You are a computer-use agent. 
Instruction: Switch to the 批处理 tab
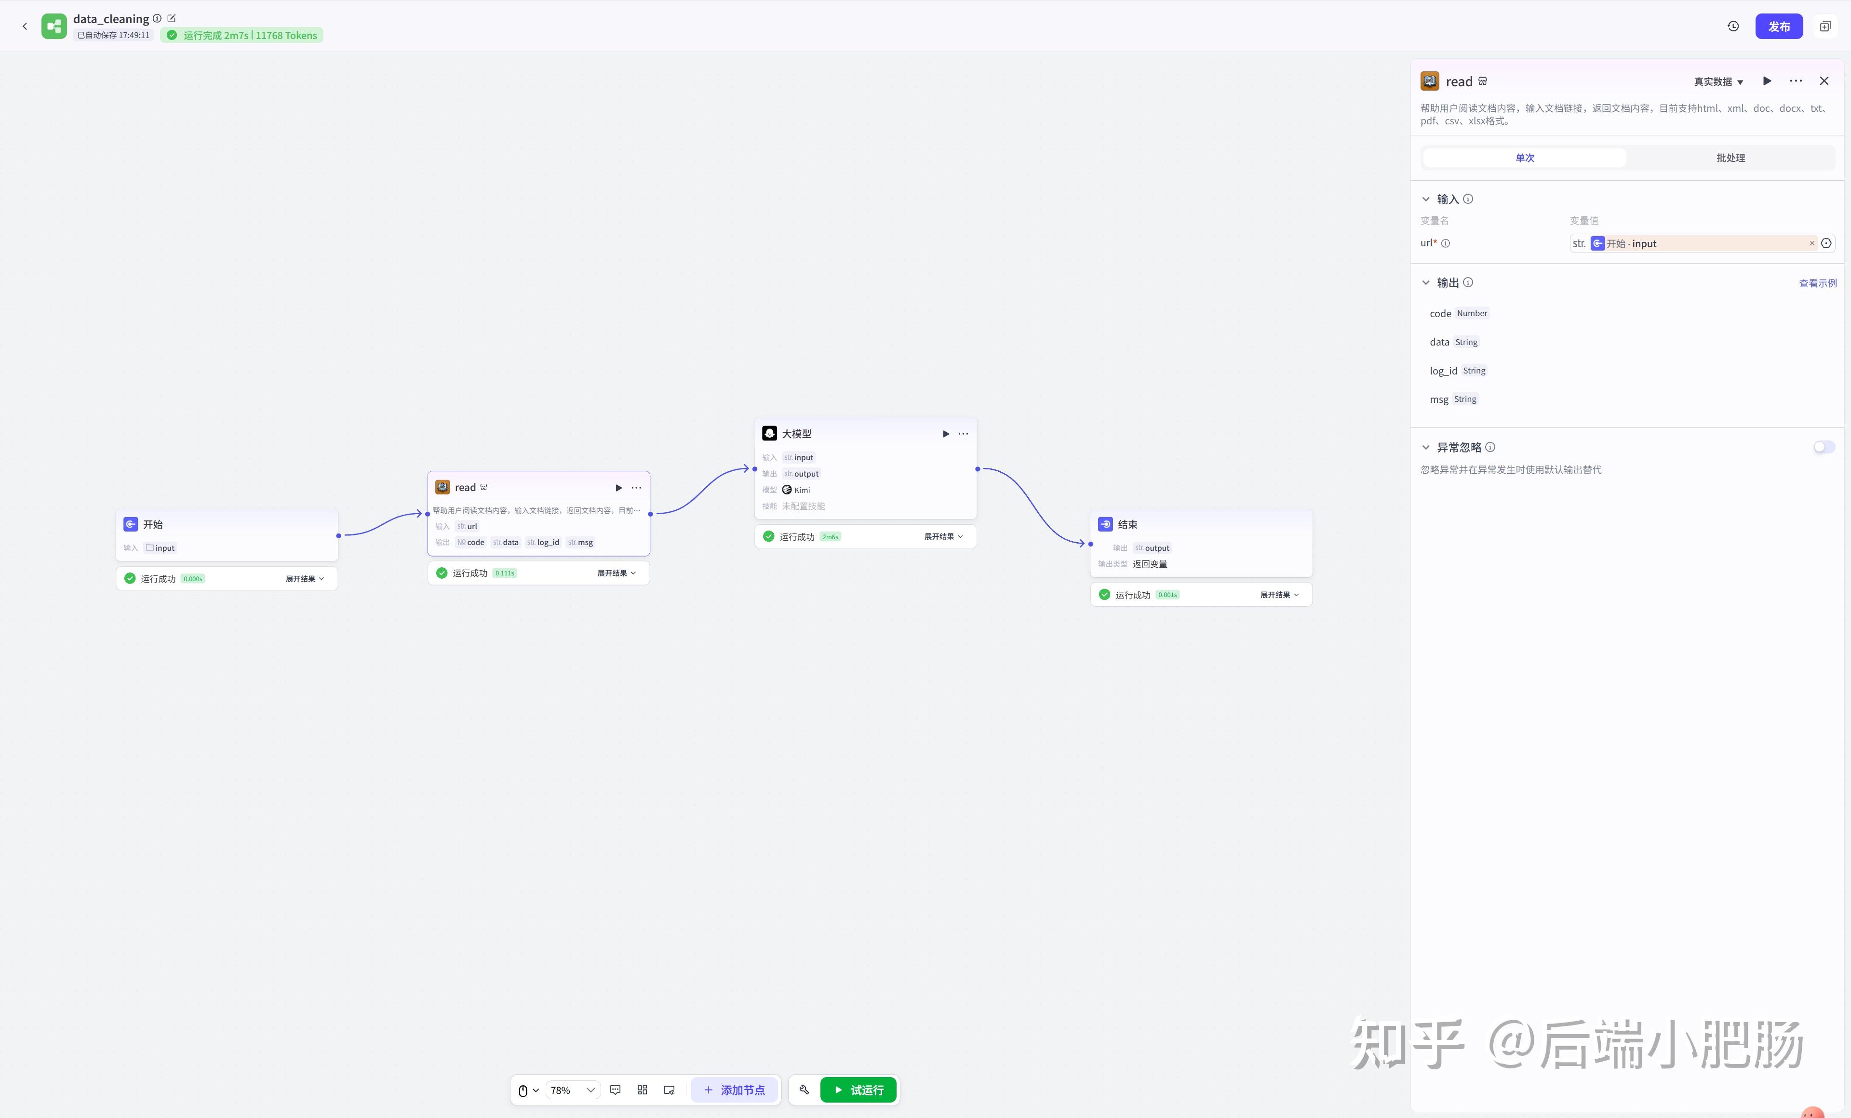[1730, 158]
